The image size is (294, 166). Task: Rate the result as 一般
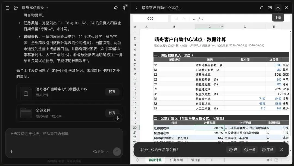point(250,150)
